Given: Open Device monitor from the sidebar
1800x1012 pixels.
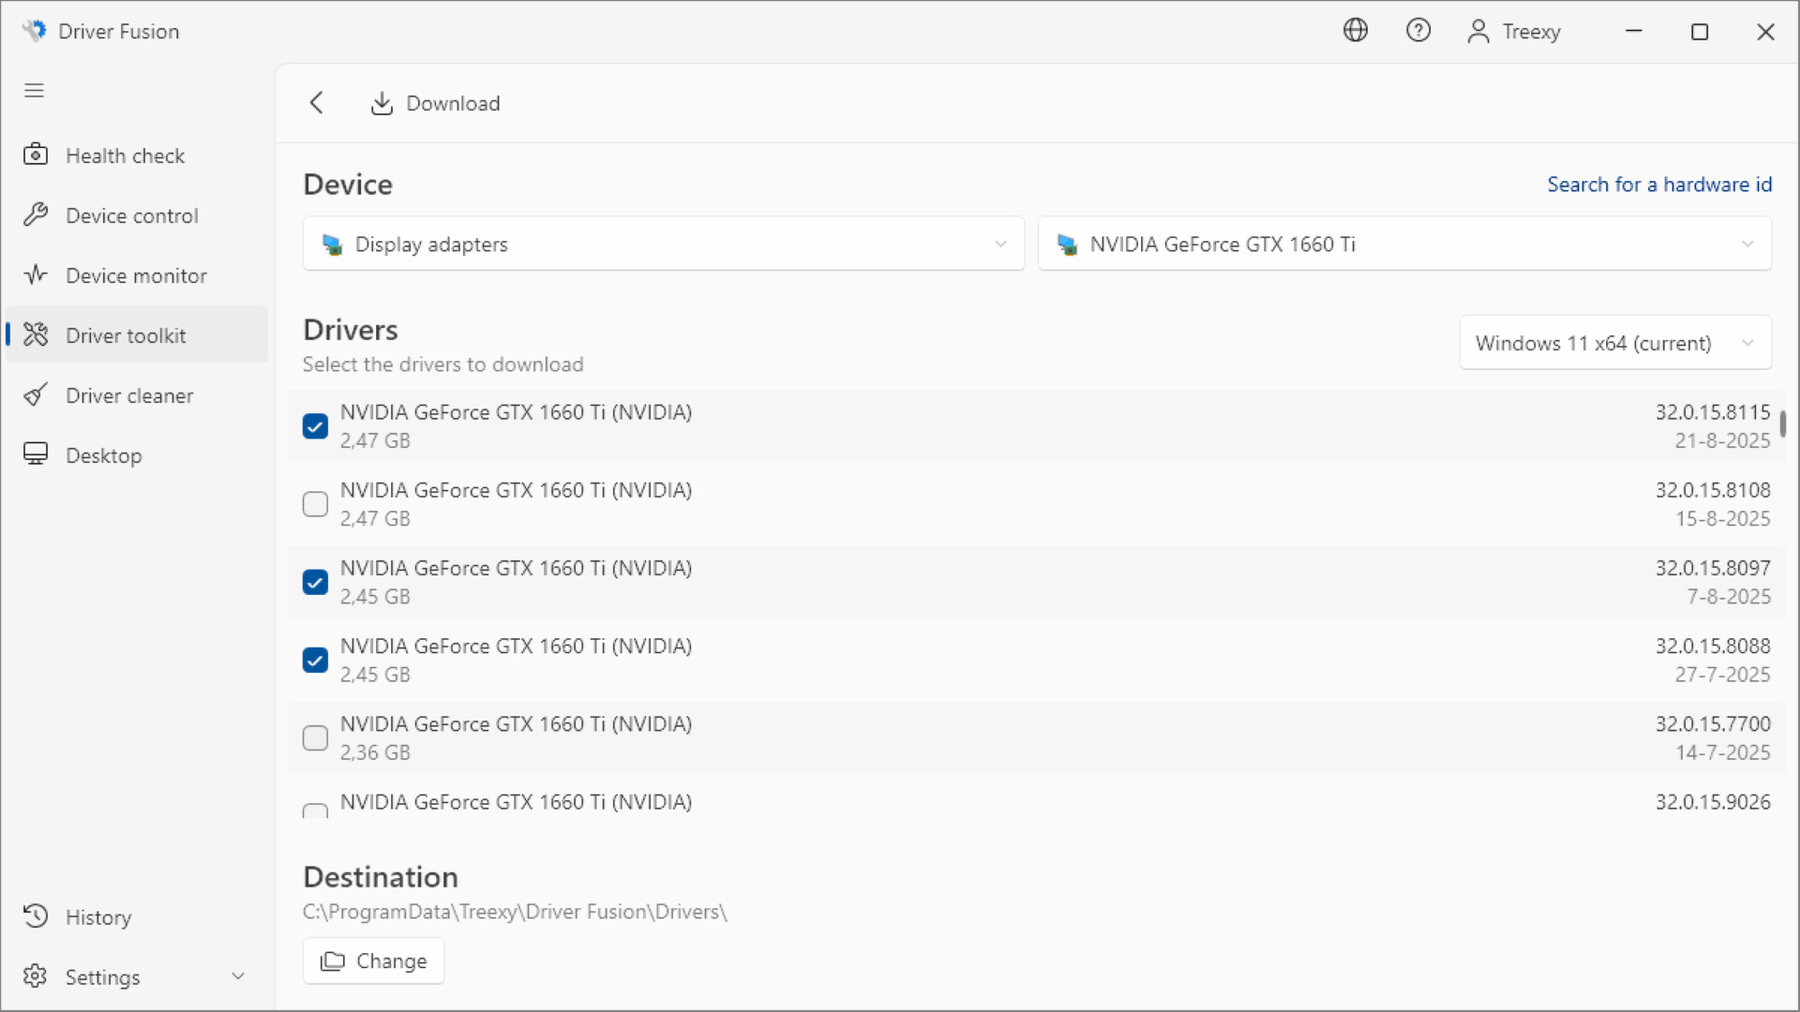Looking at the screenshot, I should [136, 275].
